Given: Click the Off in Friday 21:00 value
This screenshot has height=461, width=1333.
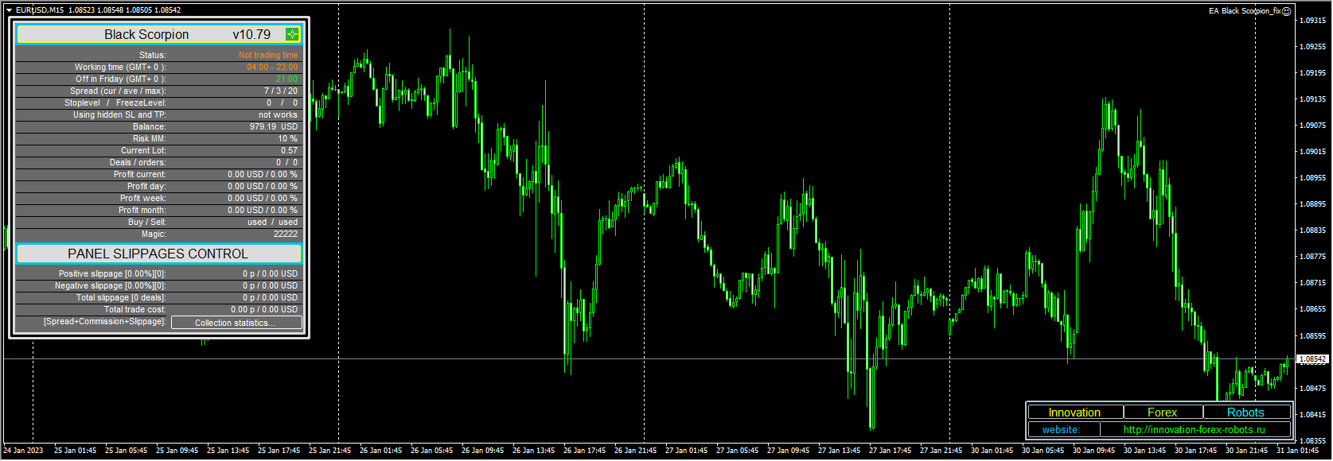Looking at the screenshot, I should pyautogui.click(x=287, y=79).
